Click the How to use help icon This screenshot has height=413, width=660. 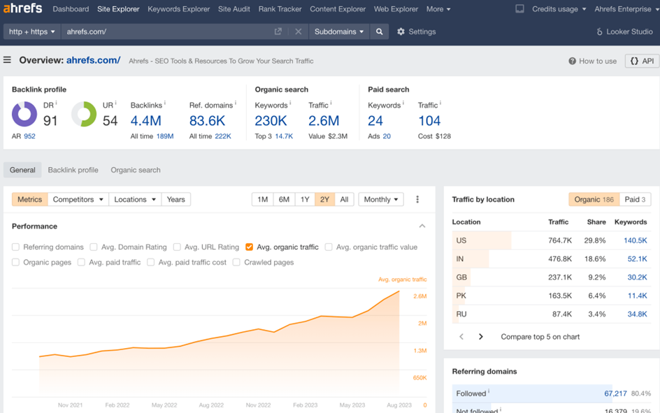pos(572,61)
